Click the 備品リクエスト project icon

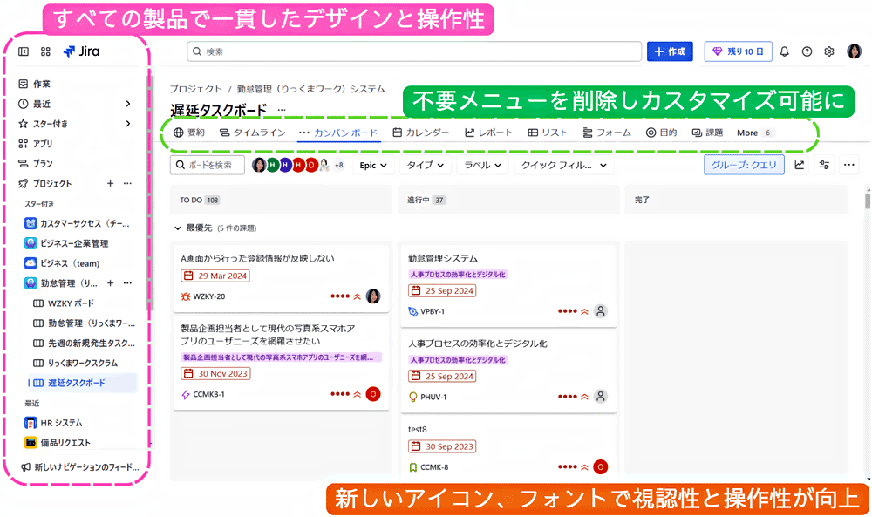(x=31, y=443)
